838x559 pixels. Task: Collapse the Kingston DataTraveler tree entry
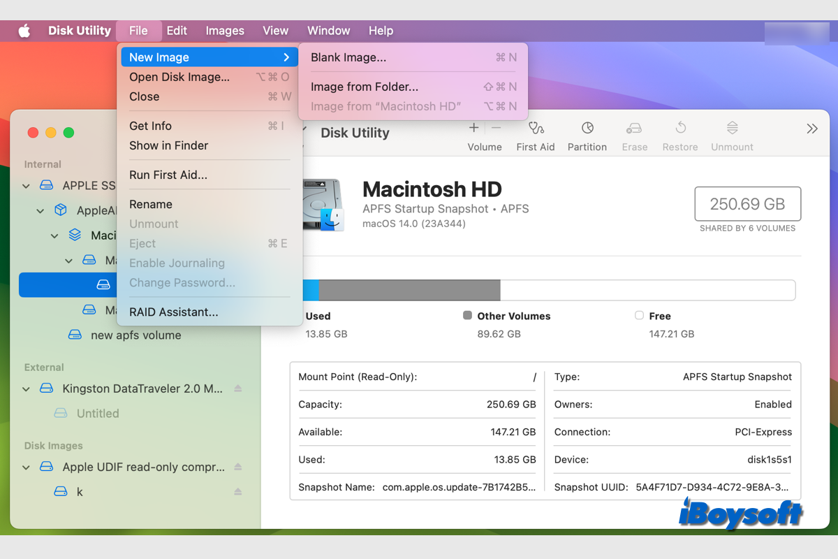pyautogui.click(x=26, y=389)
